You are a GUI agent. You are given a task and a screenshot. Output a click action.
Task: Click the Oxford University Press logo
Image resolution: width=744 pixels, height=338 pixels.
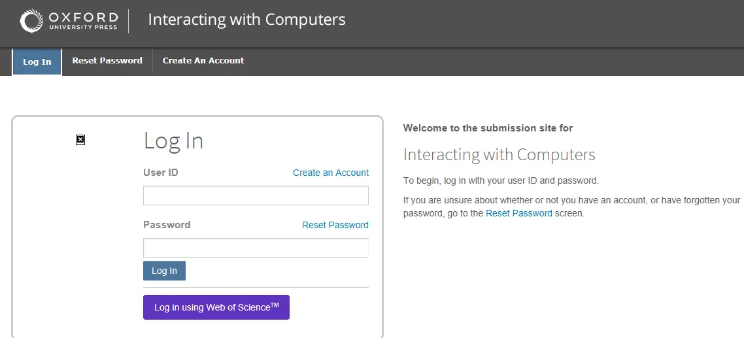[69, 21]
